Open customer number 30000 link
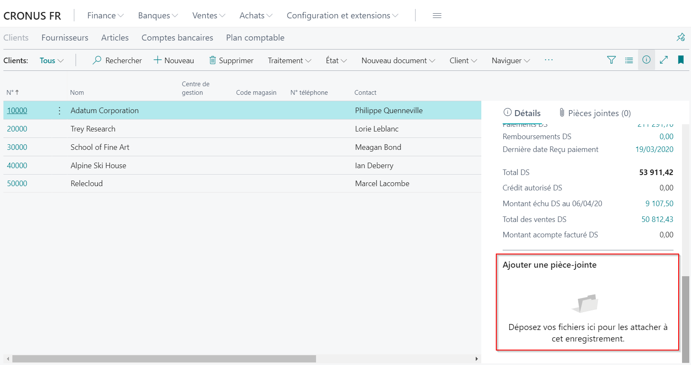This screenshot has height=365, width=691. click(x=17, y=147)
